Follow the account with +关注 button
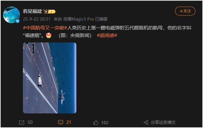203x128 pixels. coord(185,11)
